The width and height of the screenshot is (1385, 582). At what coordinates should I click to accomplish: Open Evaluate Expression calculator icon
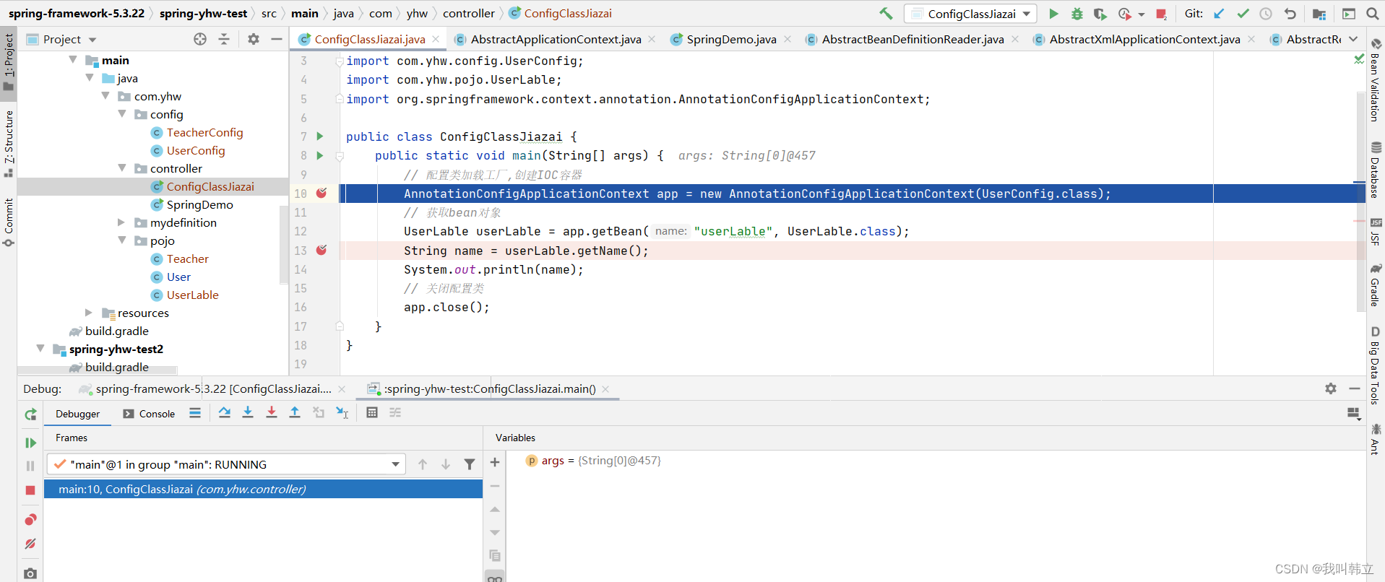tap(372, 412)
